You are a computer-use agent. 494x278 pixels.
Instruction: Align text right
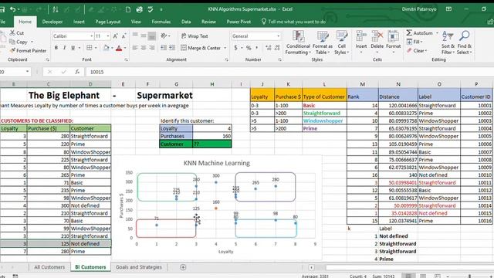click(151, 48)
